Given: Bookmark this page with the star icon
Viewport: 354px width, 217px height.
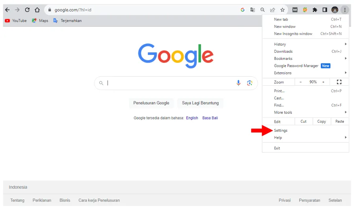Looking at the screenshot, I should (282, 10).
